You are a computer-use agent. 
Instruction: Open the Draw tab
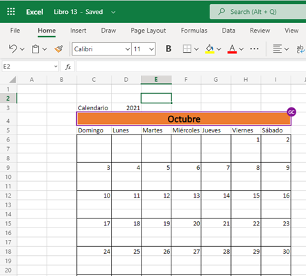(108, 31)
